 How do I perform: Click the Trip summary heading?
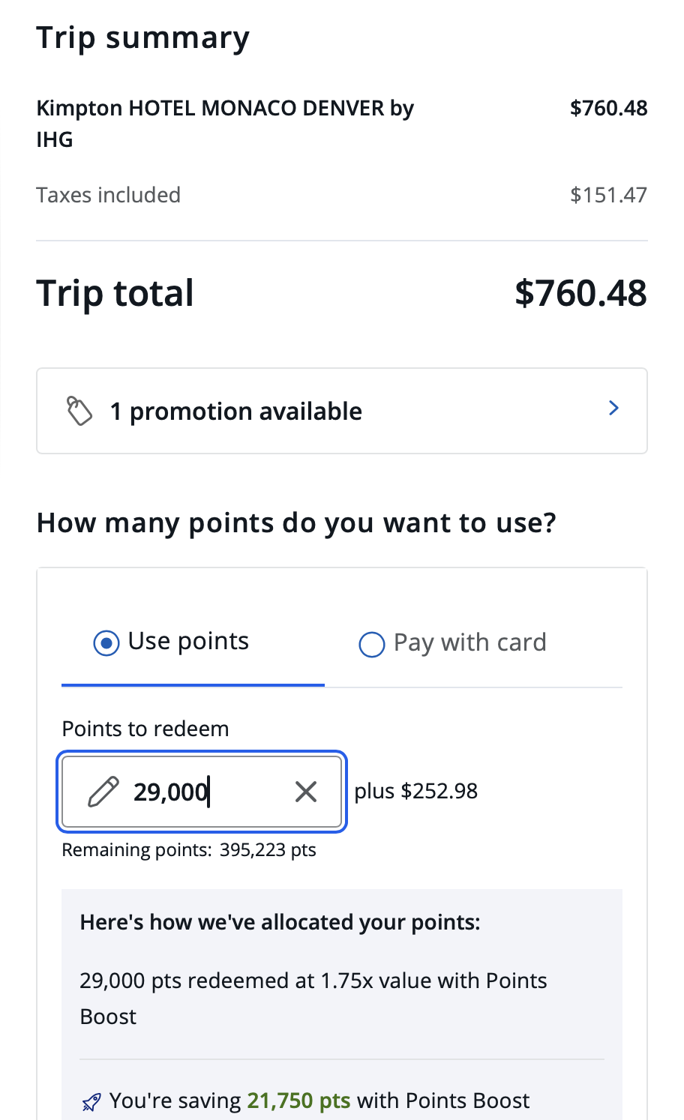(x=142, y=38)
